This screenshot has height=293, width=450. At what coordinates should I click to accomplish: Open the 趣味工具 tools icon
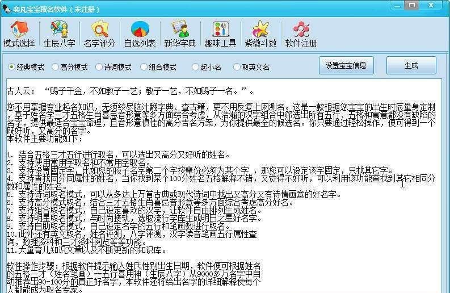click(220, 34)
